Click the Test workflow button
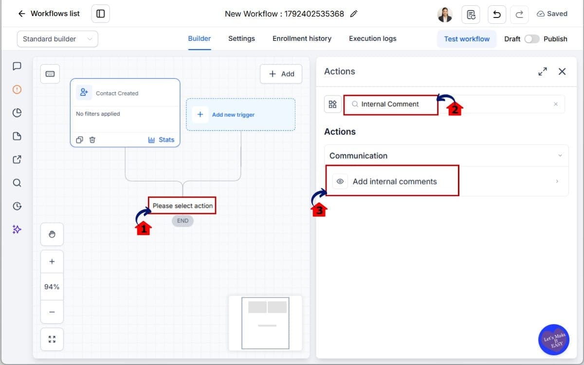The image size is (584, 365). (x=467, y=39)
